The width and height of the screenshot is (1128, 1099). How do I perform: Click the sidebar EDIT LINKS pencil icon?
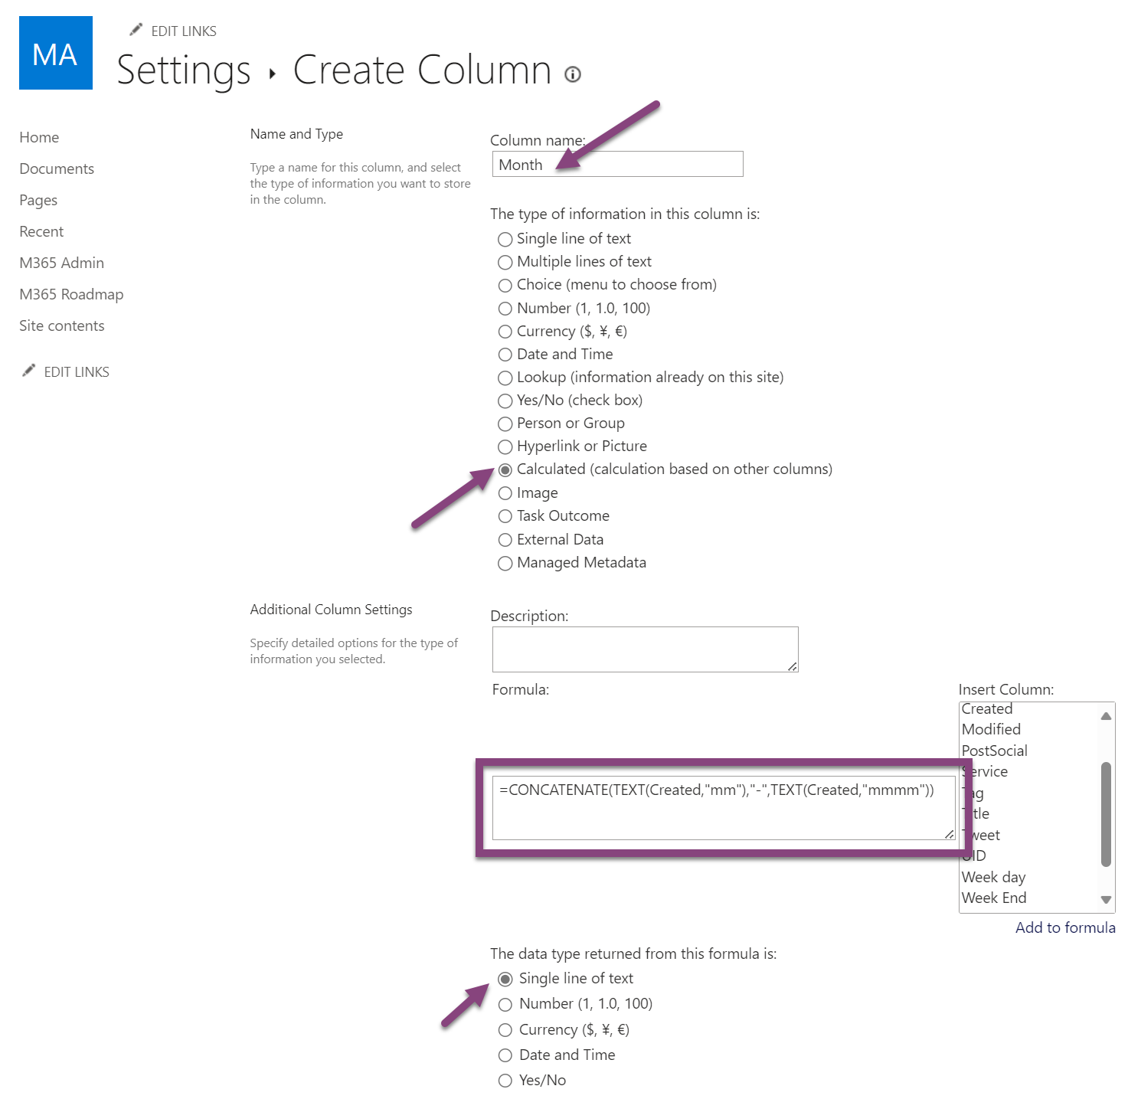pyautogui.click(x=29, y=371)
